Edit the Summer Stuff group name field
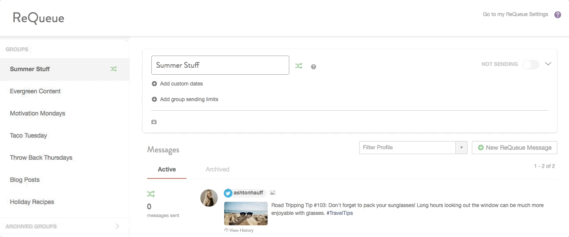The image size is (569, 237). click(x=220, y=65)
